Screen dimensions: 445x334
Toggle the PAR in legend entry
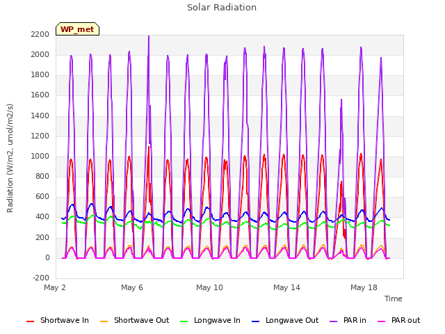point(348,320)
